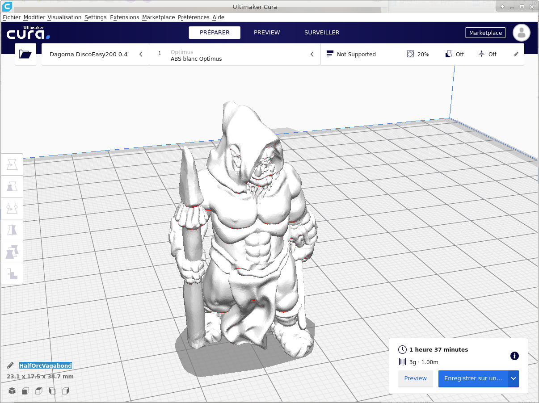Switch to the 3D view cube icon
The width and height of the screenshot is (539, 403).
point(12,391)
